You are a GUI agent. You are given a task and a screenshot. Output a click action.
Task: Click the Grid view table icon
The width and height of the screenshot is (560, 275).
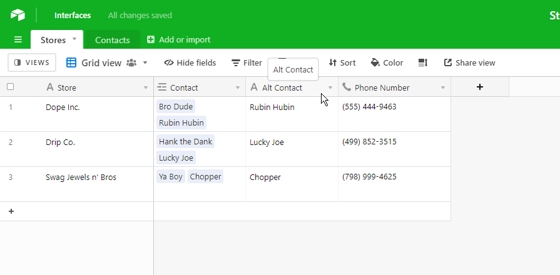tap(71, 62)
